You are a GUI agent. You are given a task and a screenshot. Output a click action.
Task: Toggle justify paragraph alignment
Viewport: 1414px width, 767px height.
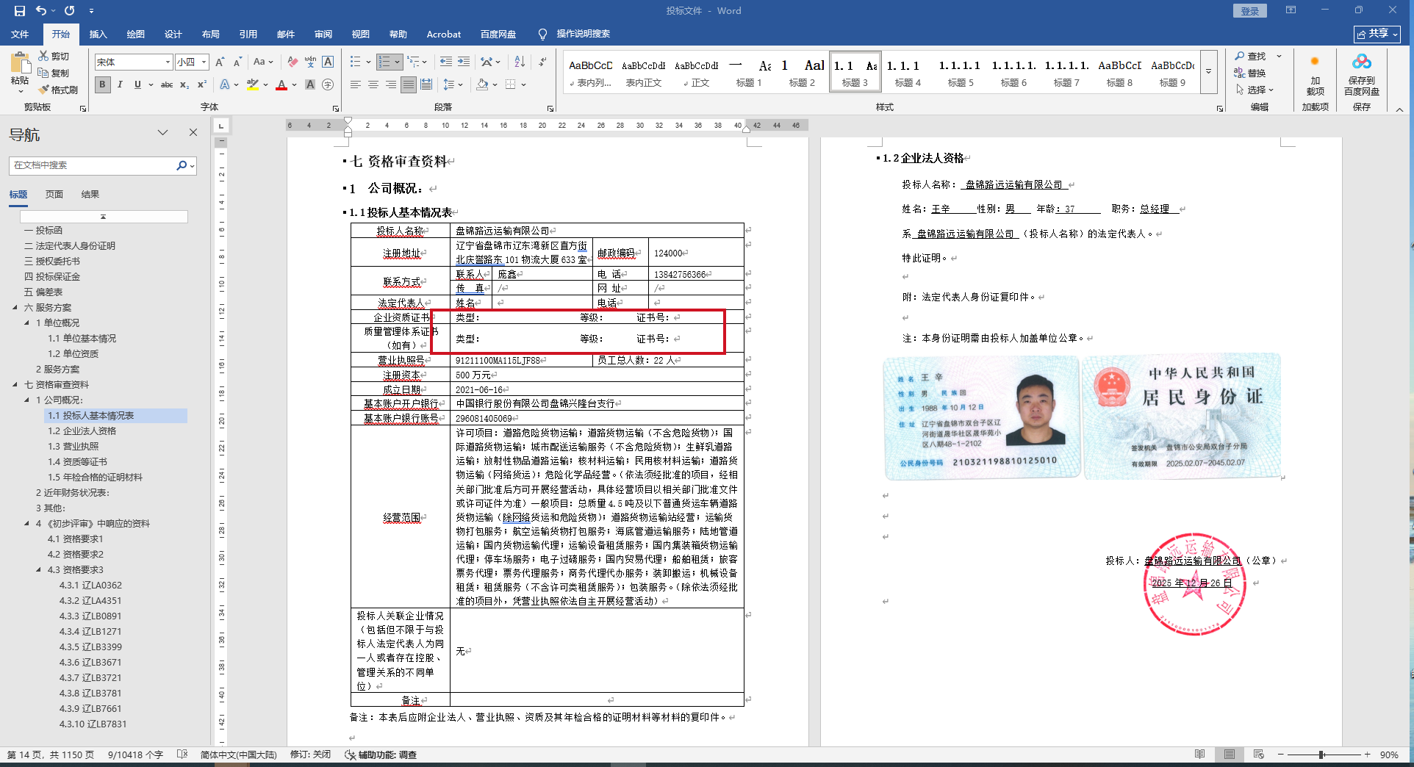(x=409, y=84)
